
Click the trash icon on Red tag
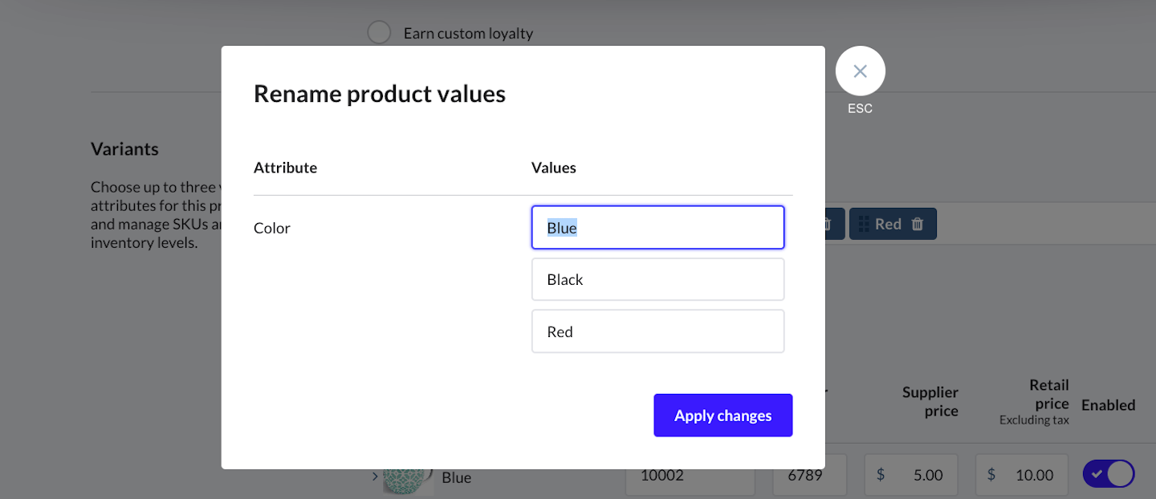(x=918, y=224)
